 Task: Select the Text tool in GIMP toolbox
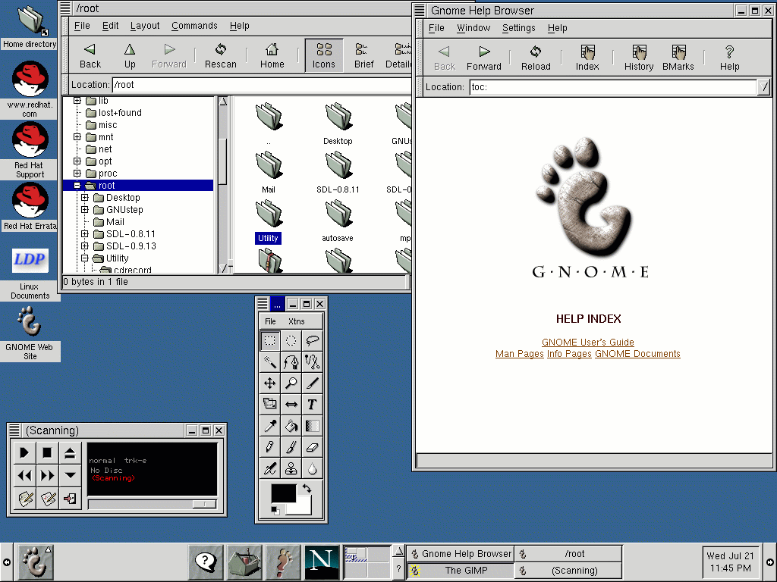tap(312, 405)
